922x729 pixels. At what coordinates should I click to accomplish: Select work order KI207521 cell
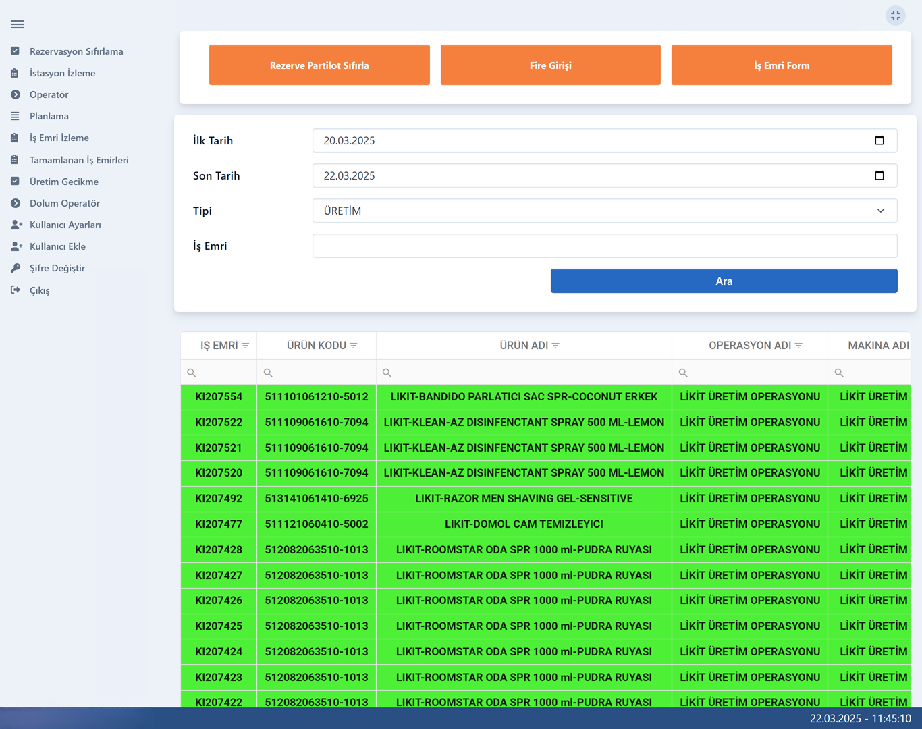coord(219,448)
